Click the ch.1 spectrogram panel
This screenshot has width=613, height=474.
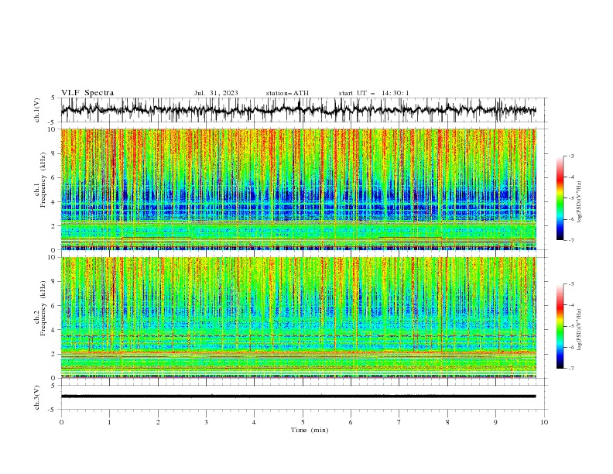tap(298, 189)
